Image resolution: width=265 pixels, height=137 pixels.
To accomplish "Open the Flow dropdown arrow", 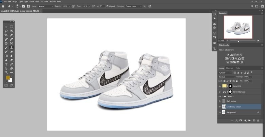I will point(89,6).
